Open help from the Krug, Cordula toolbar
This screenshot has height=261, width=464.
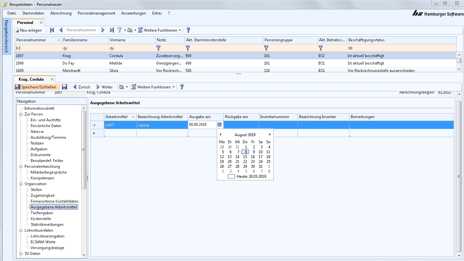click(182, 87)
